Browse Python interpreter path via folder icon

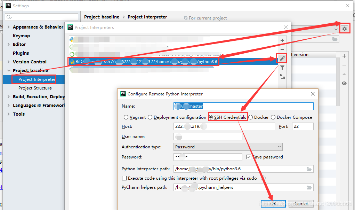coord(309,169)
